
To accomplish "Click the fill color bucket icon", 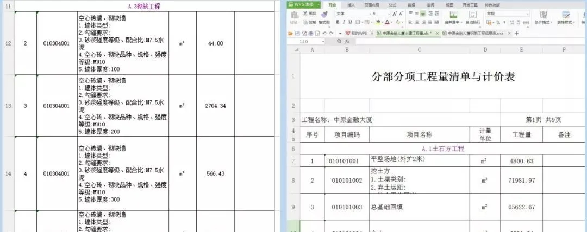I will pos(378,22).
